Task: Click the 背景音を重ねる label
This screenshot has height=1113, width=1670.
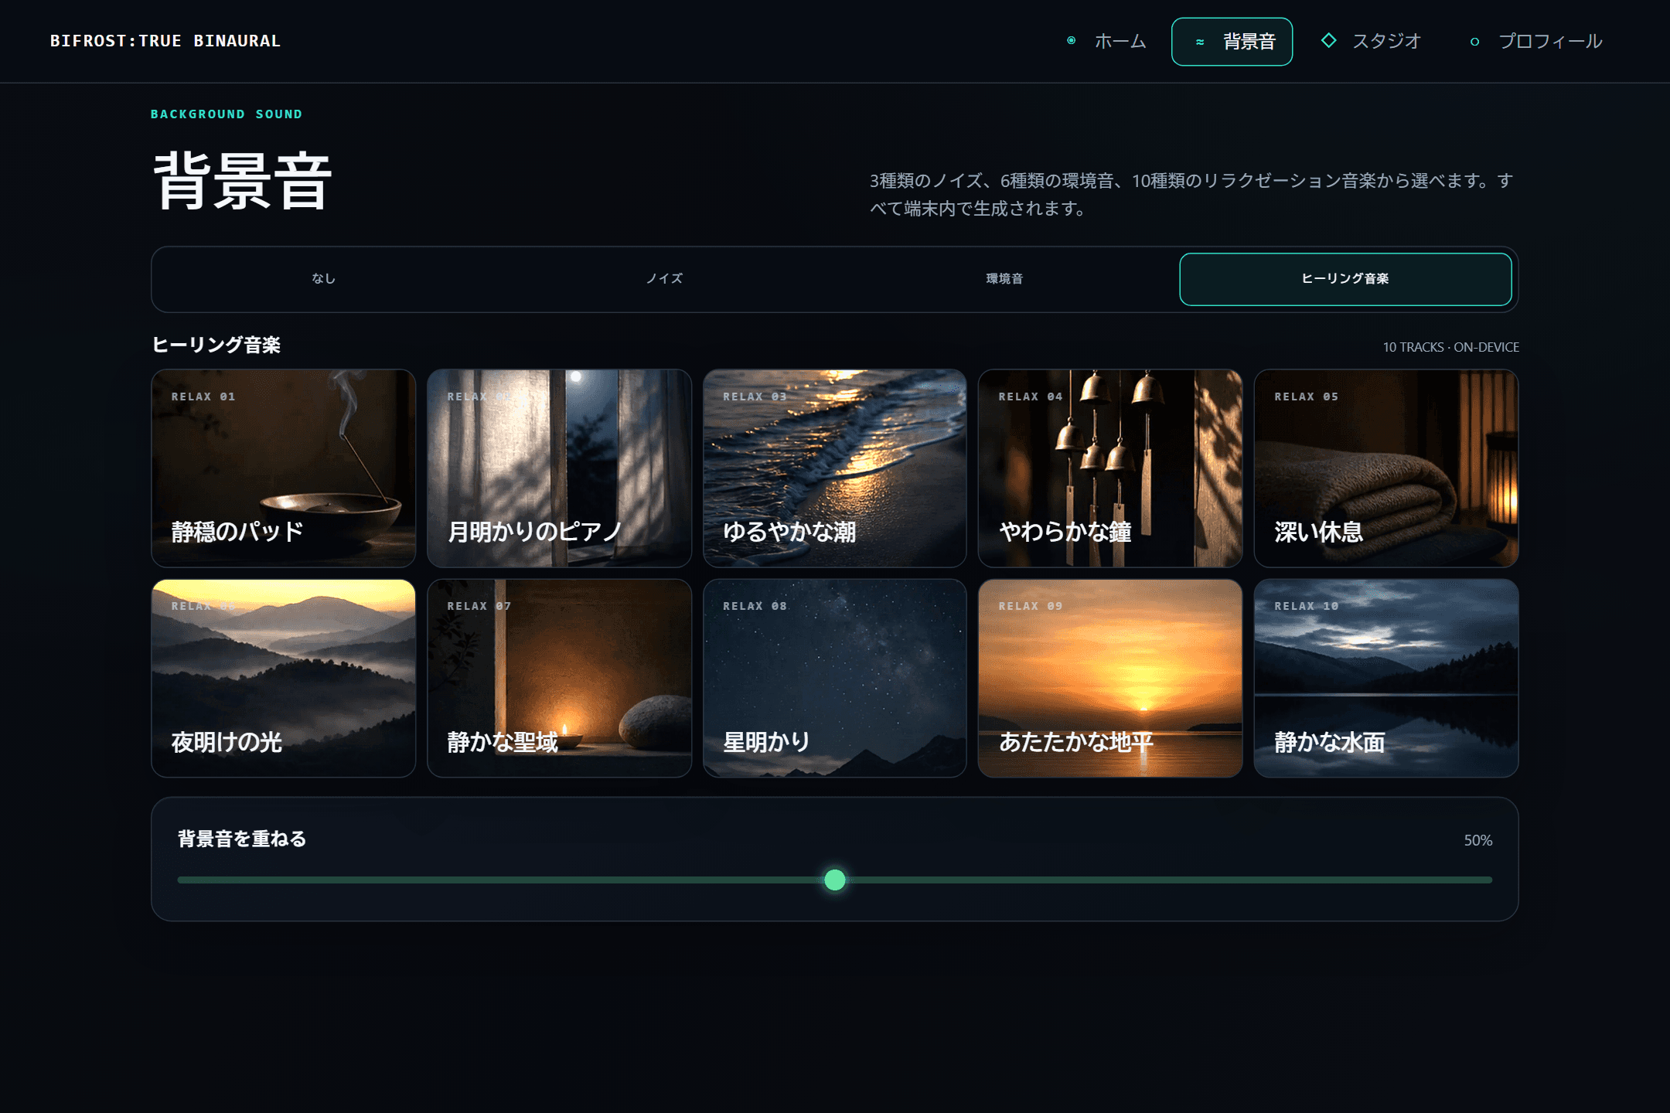Action: tap(242, 839)
